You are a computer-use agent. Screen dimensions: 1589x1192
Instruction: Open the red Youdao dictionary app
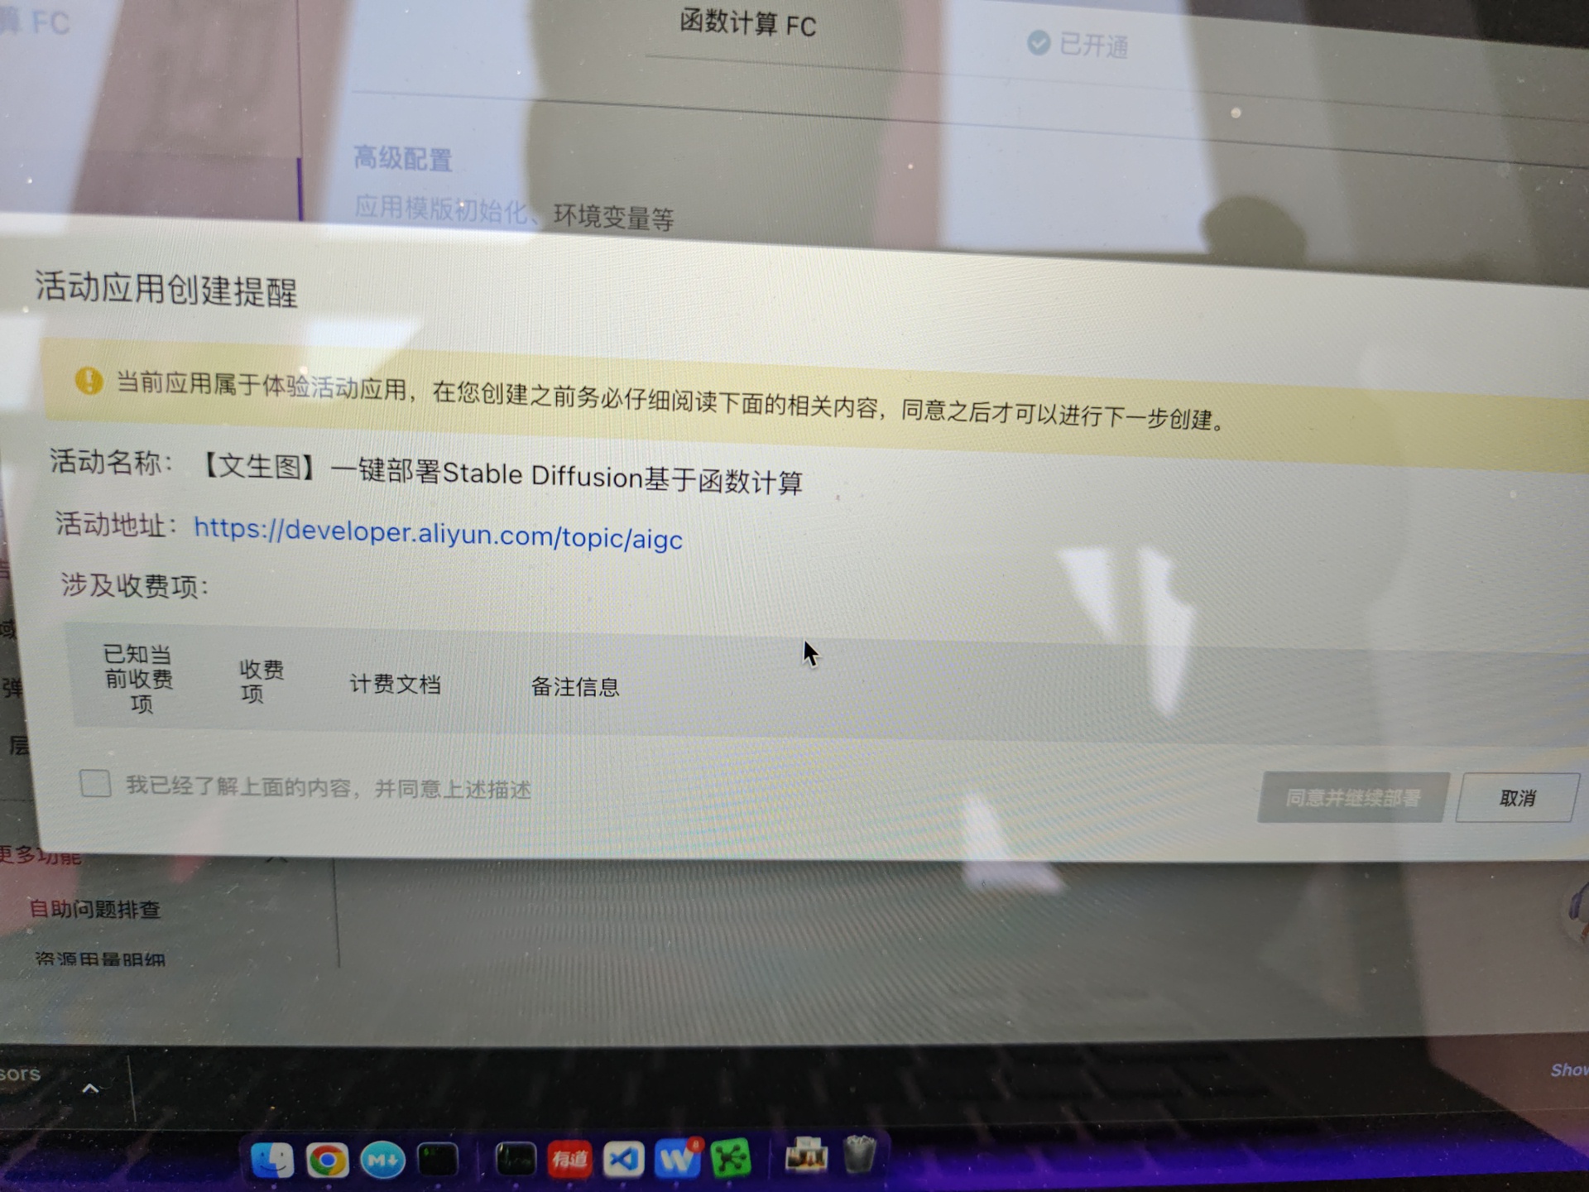(x=569, y=1160)
